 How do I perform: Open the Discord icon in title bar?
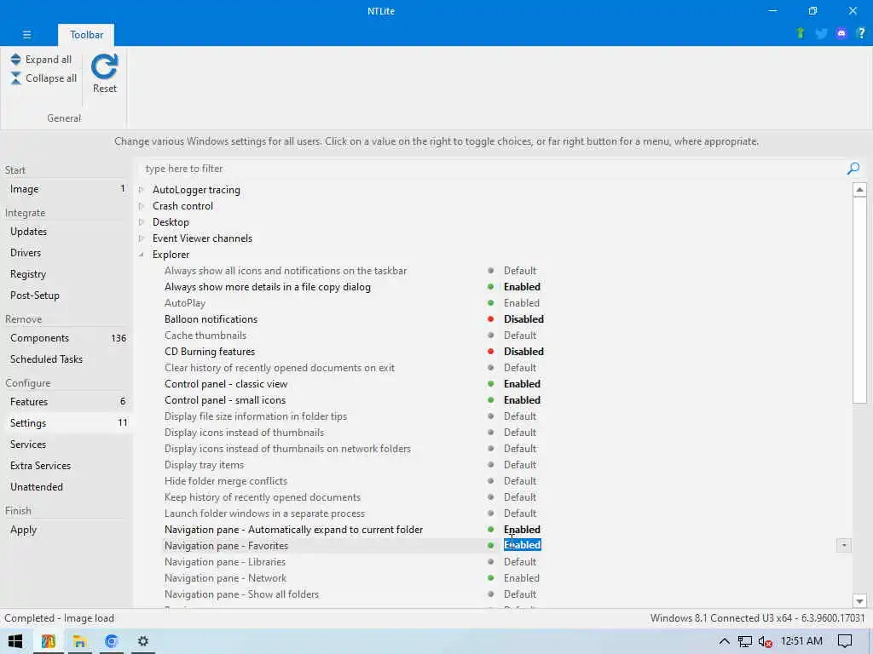[841, 33]
